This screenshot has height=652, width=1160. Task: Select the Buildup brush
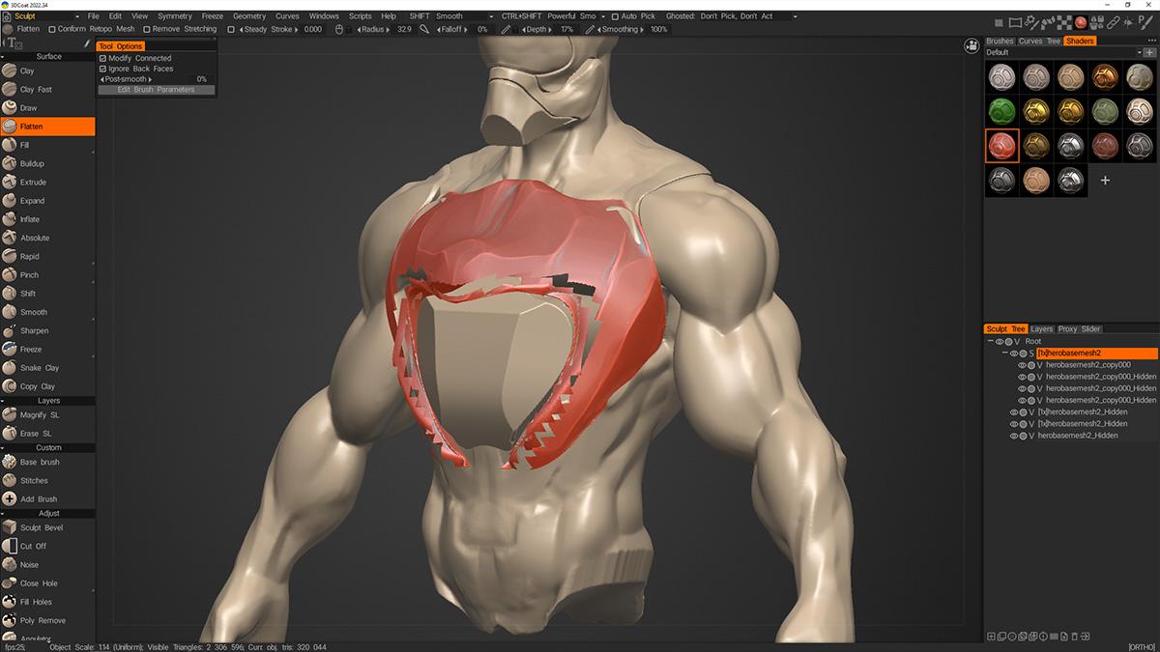pos(47,163)
